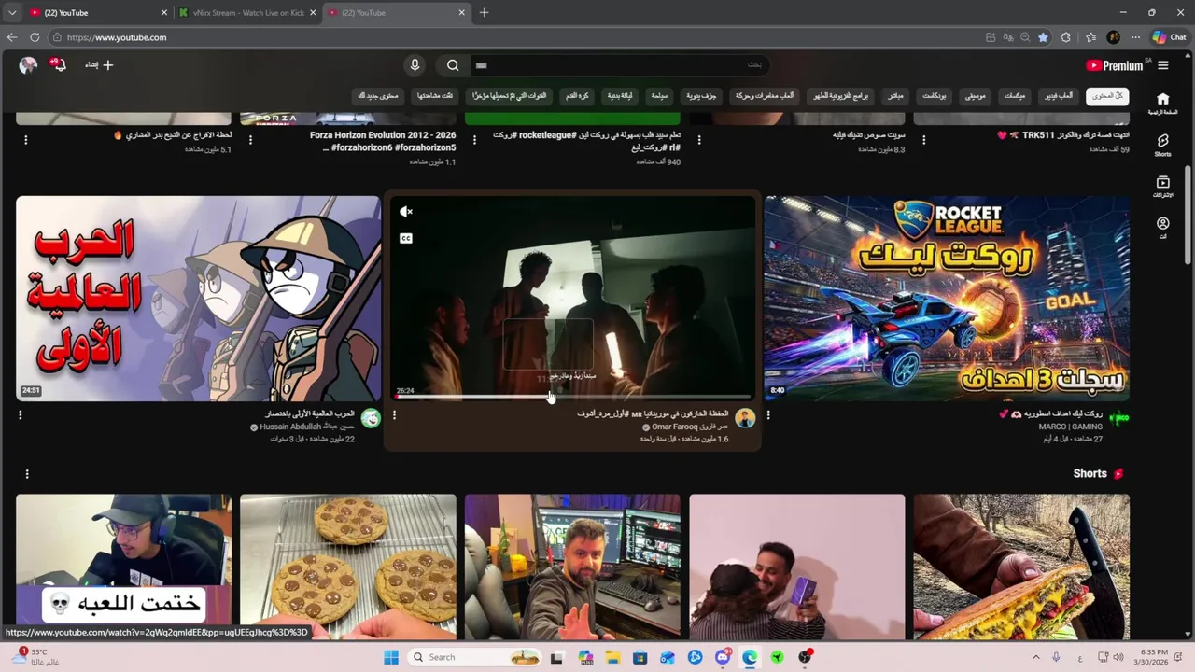Toggle closed captions on preview video
1195x672 pixels.
point(406,238)
